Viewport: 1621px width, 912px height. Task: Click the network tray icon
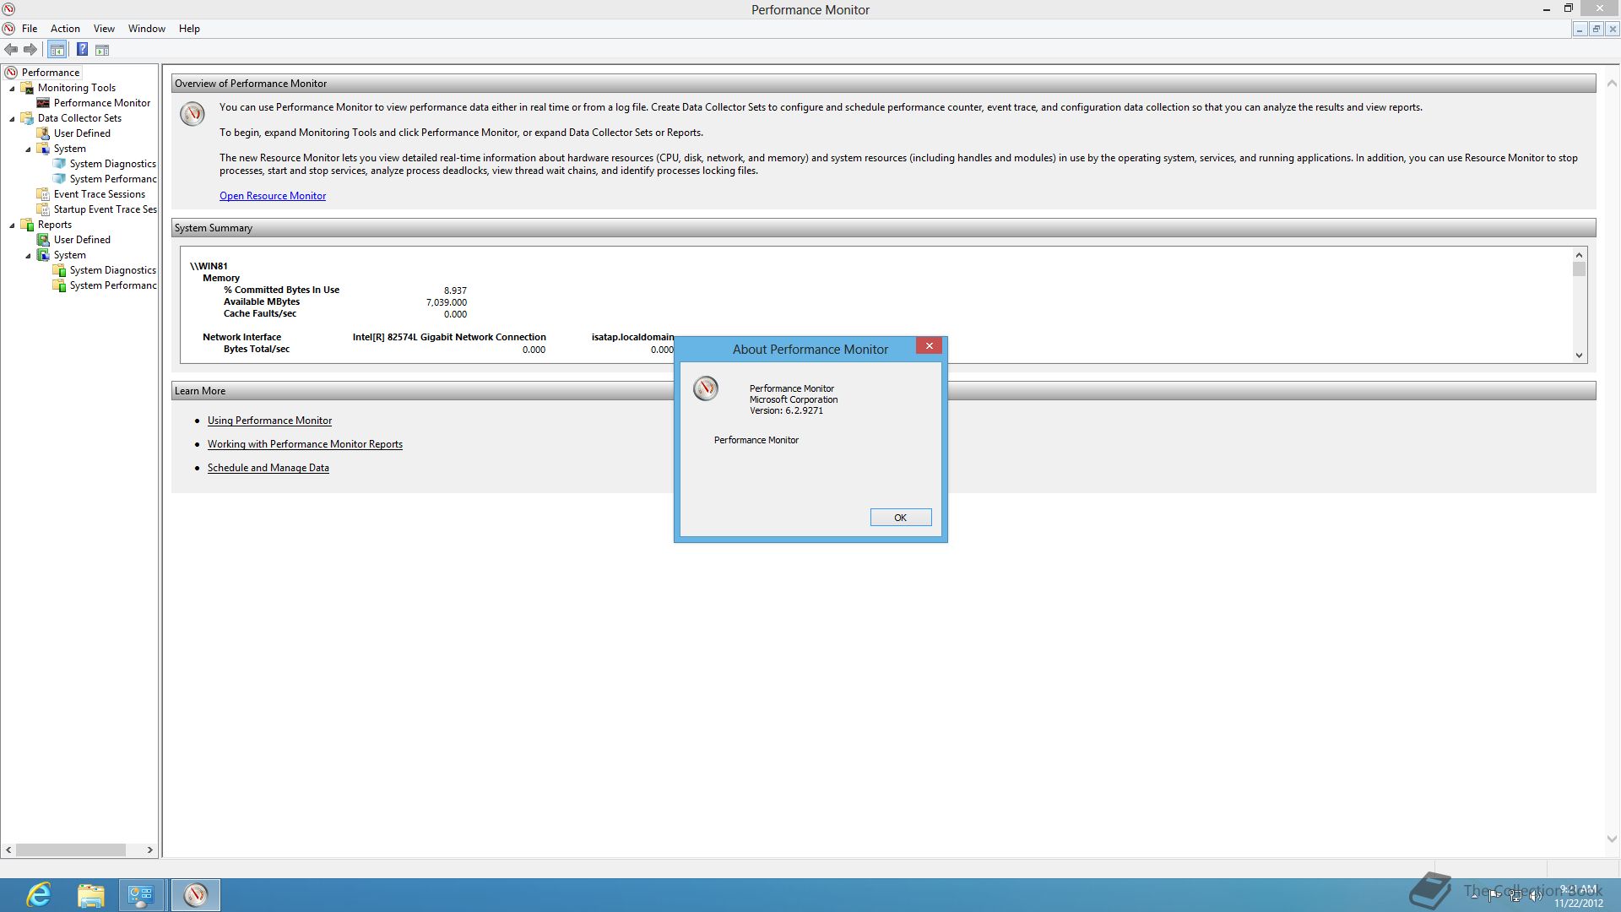click(1515, 896)
